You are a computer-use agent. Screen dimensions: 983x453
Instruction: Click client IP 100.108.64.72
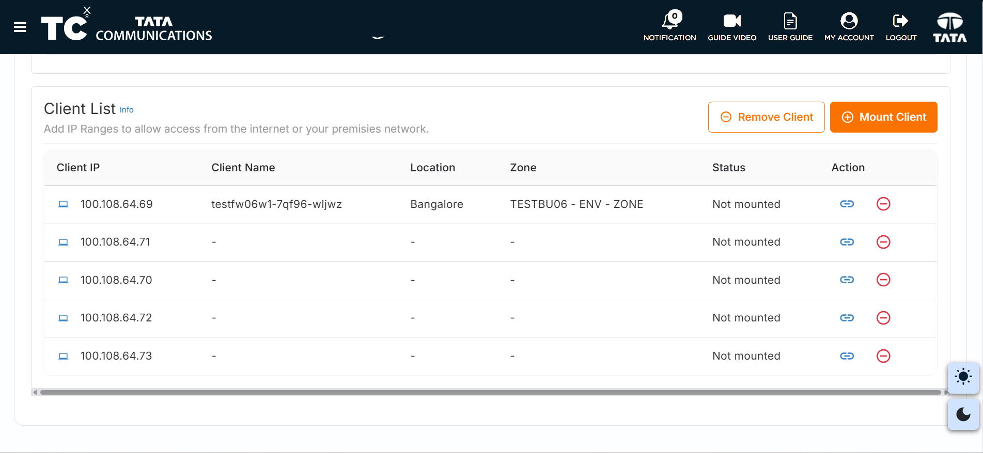tap(116, 318)
